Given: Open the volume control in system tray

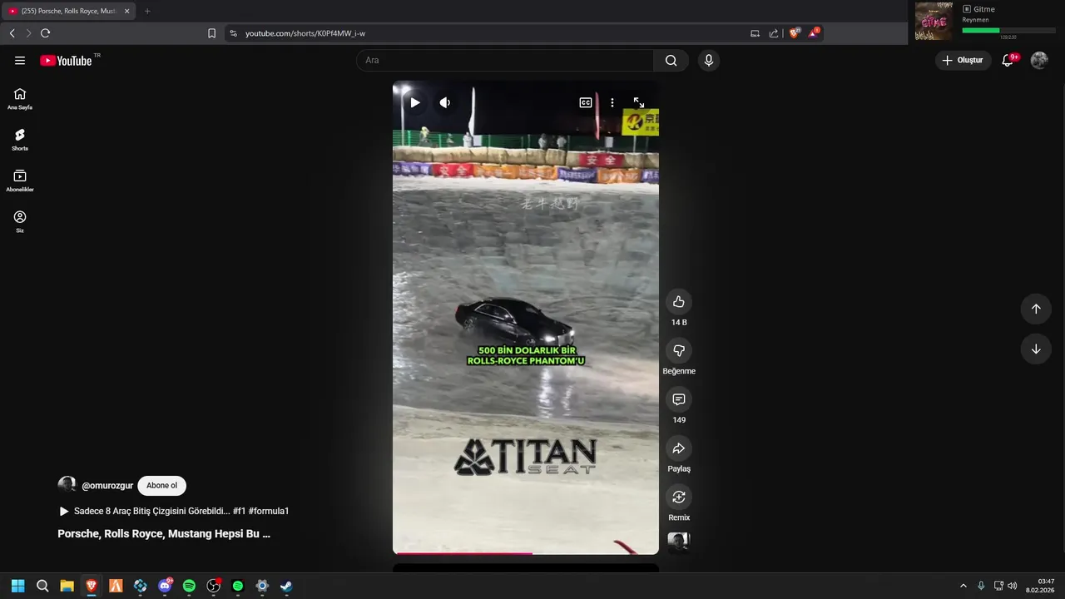Looking at the screenshot, I should click(x=1012, y=586).
